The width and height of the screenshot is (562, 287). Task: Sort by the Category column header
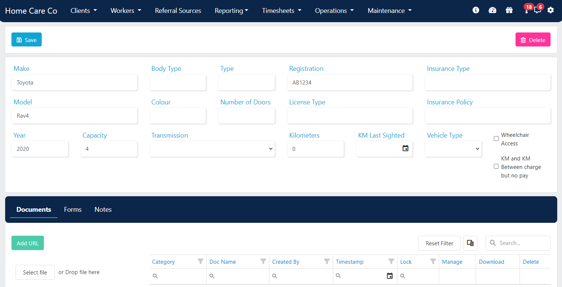pos(163,262)
